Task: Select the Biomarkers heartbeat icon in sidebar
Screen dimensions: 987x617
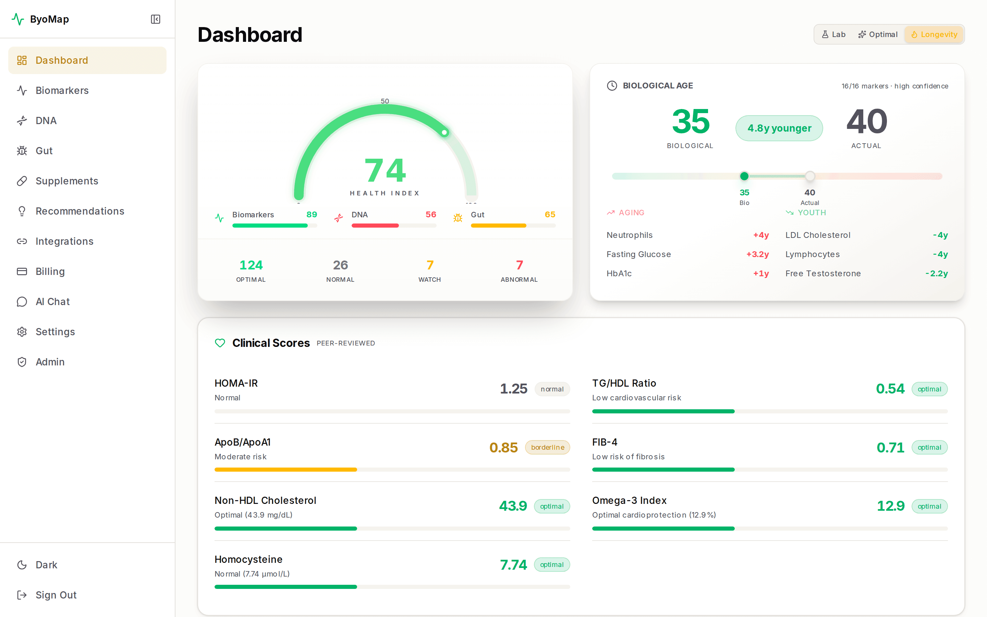Action: (22, 90)
